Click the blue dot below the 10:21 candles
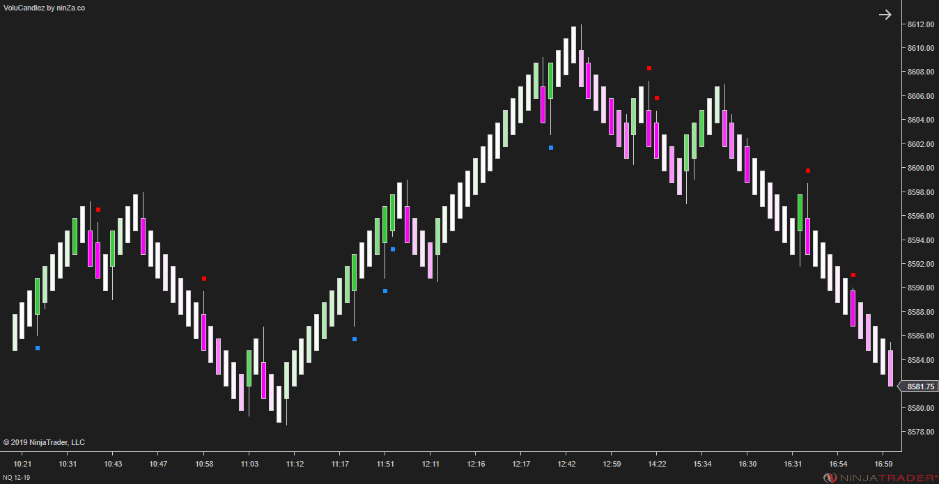 point(36,347)
